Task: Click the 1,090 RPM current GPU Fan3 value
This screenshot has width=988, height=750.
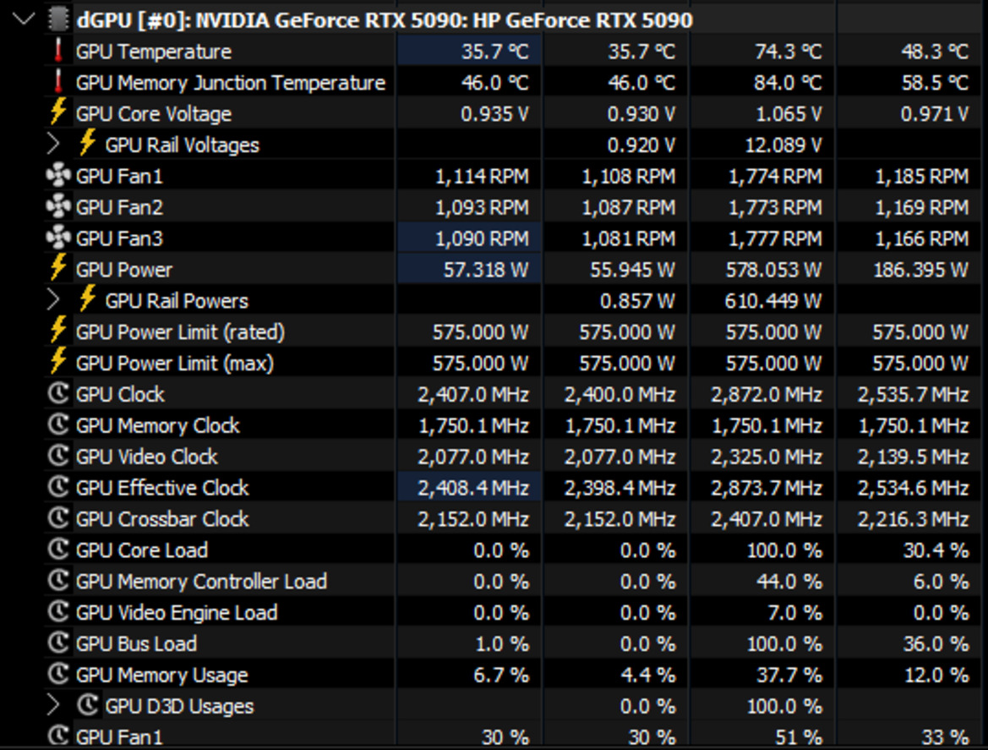Action: 482,238
